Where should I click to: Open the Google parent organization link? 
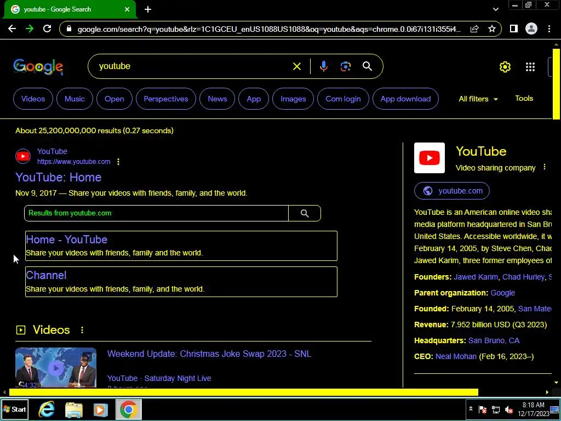point(502,293)
